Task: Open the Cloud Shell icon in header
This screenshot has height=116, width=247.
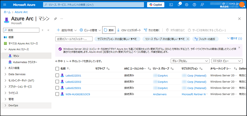Action: coord(171,5)
